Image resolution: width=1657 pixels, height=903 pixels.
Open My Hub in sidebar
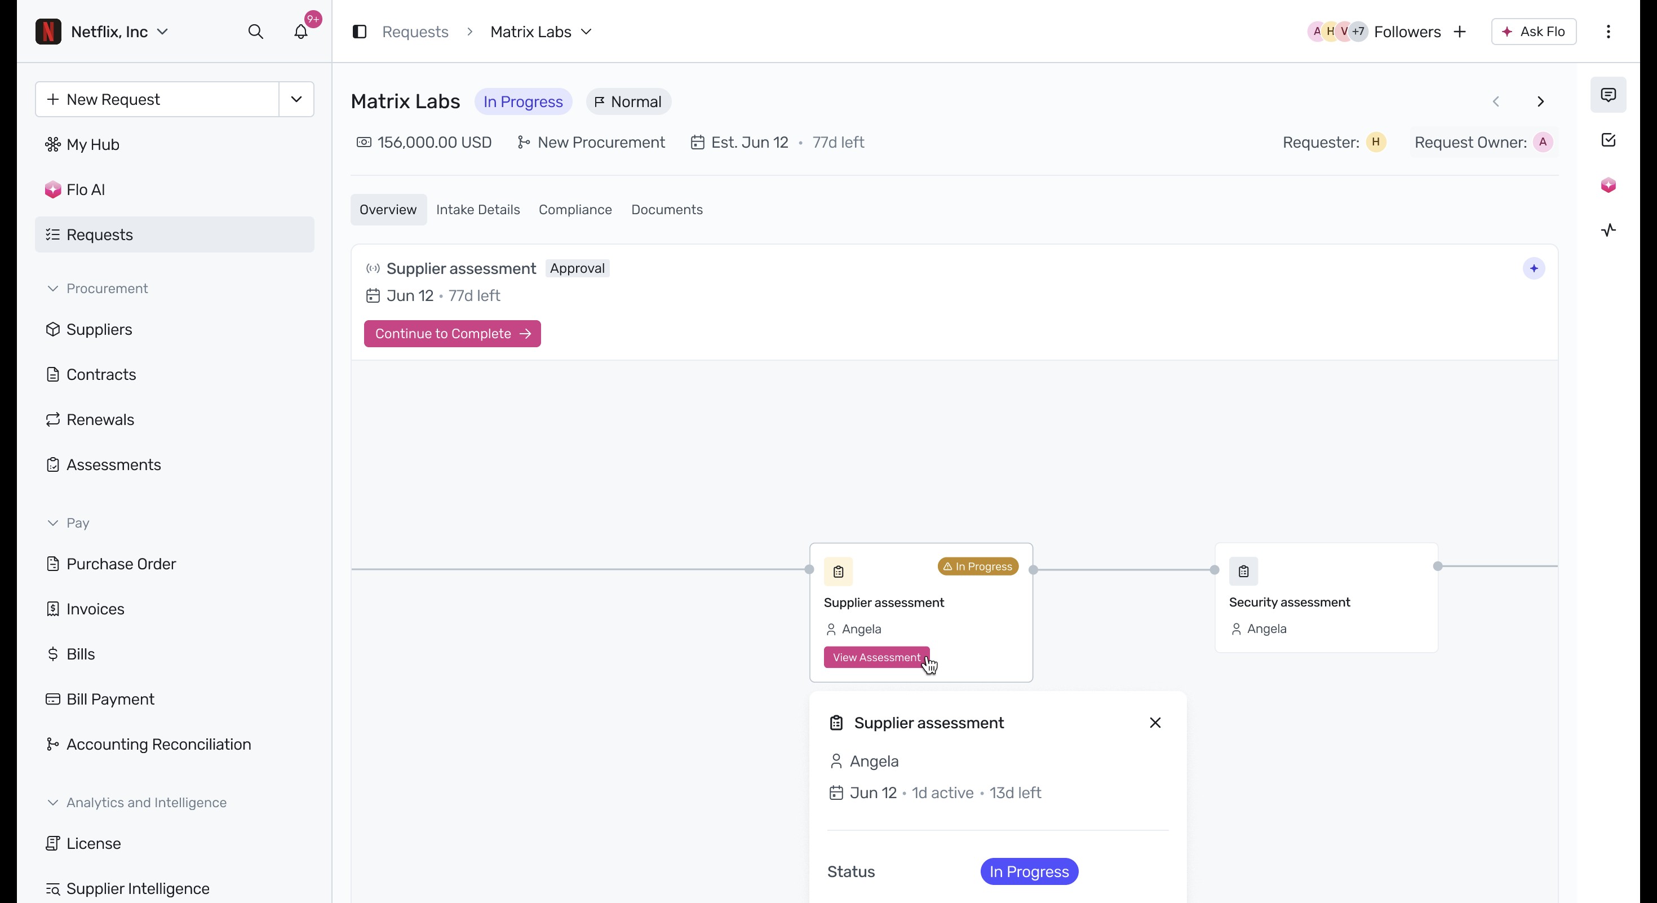(174, 145)
